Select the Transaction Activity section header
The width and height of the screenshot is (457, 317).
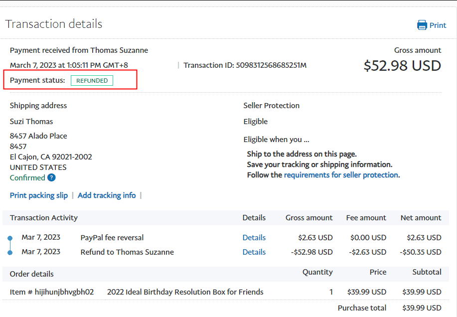pyautogui.click(x=44, y=218)
